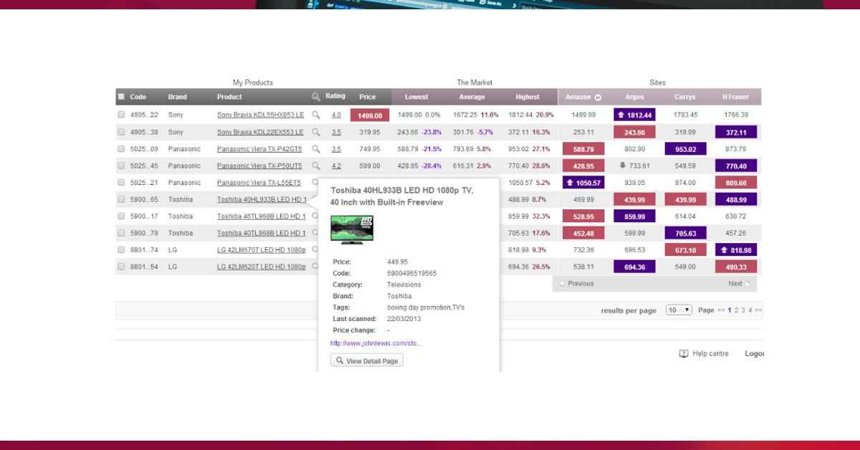This screenshot has width=860, height=450.
Task: Select checkbox for code 4905...38
Action: click(x=121, y=132)
